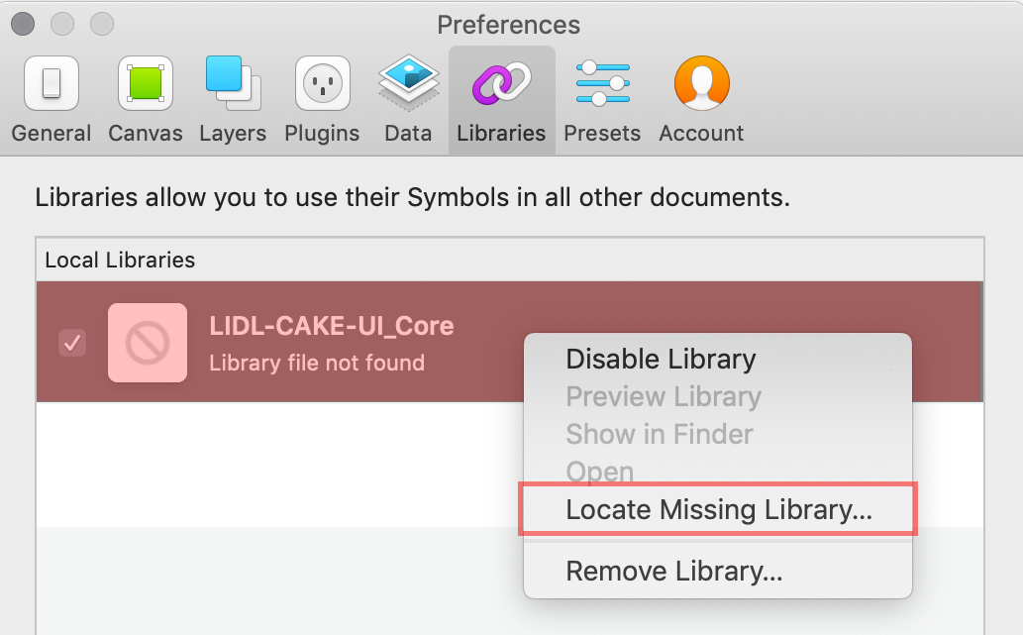Select the Libraries chain-link icon
Screen dimensions: 1023x635
tap(501, 83)
